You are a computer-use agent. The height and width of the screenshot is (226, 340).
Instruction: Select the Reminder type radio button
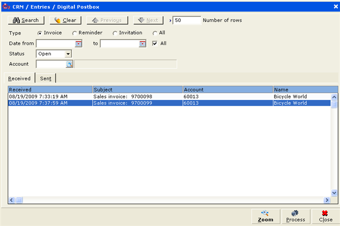(74, 33)
